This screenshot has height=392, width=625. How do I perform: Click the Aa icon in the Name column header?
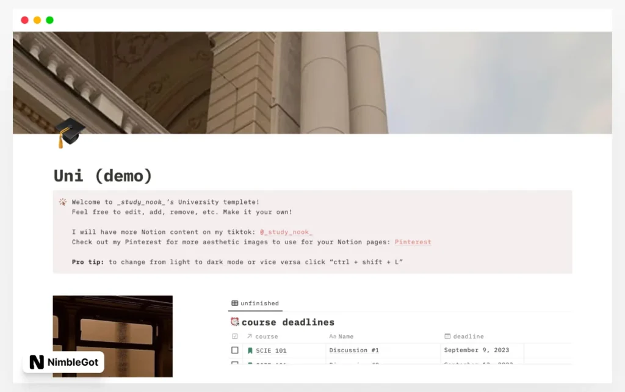click(x=333, y=336)
